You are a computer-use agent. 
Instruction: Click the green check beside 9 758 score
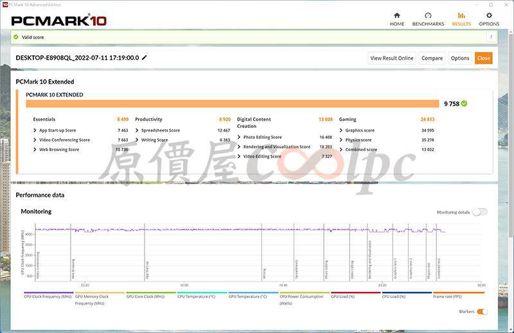click(464, 104)
